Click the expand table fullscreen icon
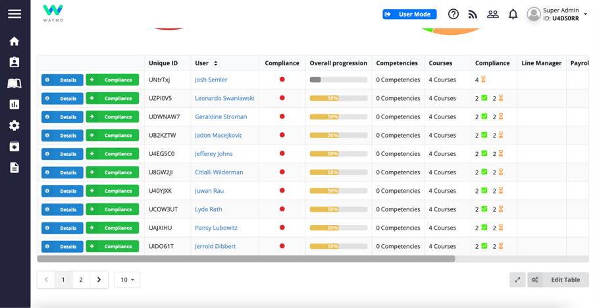Screen dimensions: 595x308 [x=517, y=280]
